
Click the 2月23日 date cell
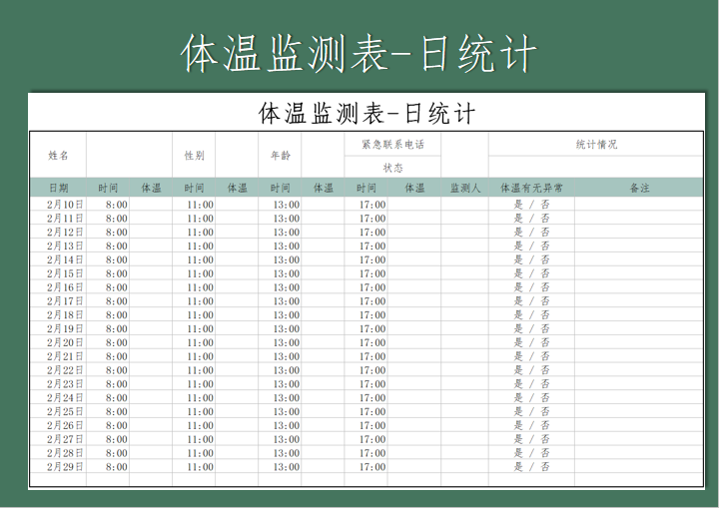(58, 384)
